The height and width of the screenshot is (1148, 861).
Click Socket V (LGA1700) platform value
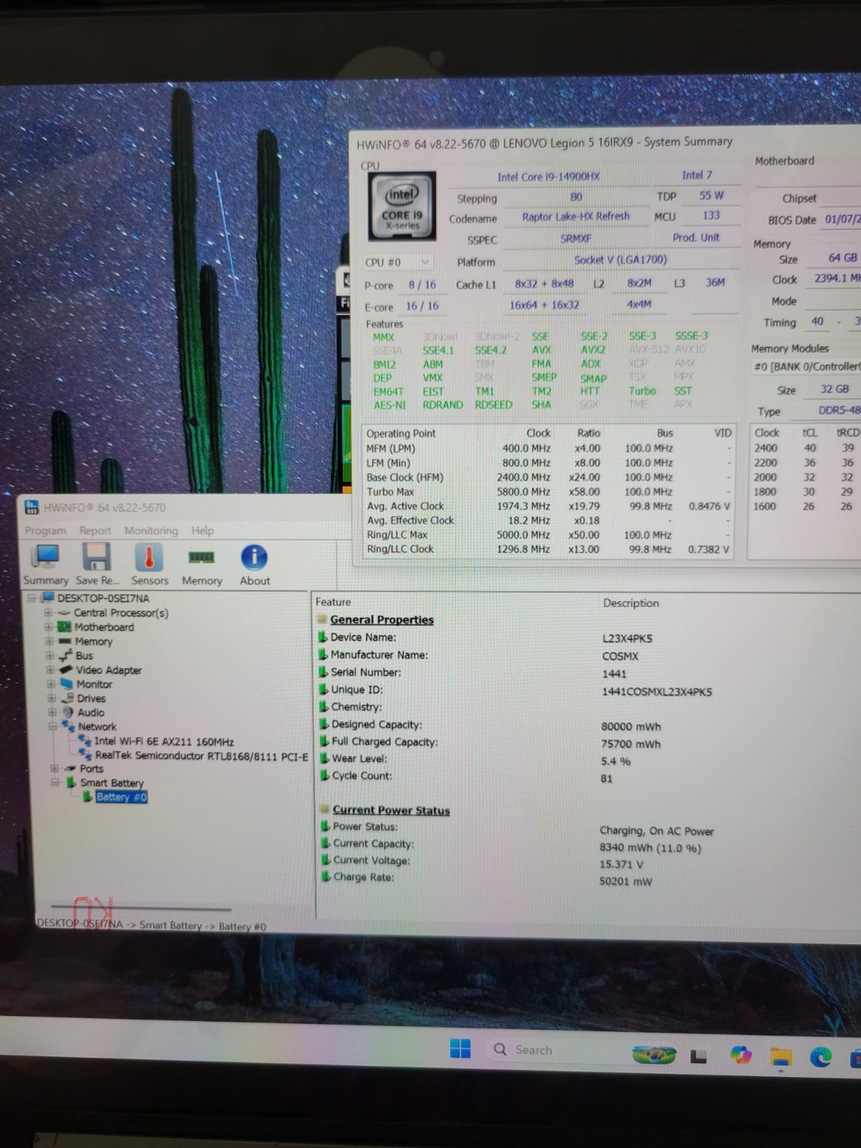(x=621, y=260)
